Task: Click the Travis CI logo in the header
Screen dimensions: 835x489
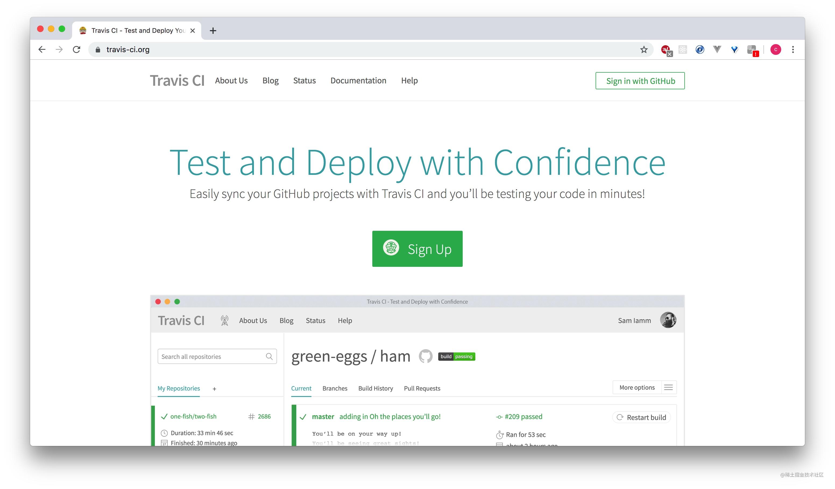Action: (x=177, y=80)
